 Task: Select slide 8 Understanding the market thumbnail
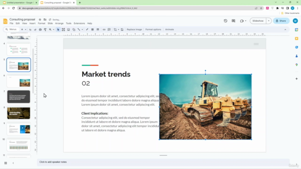[x=19, y=113]
